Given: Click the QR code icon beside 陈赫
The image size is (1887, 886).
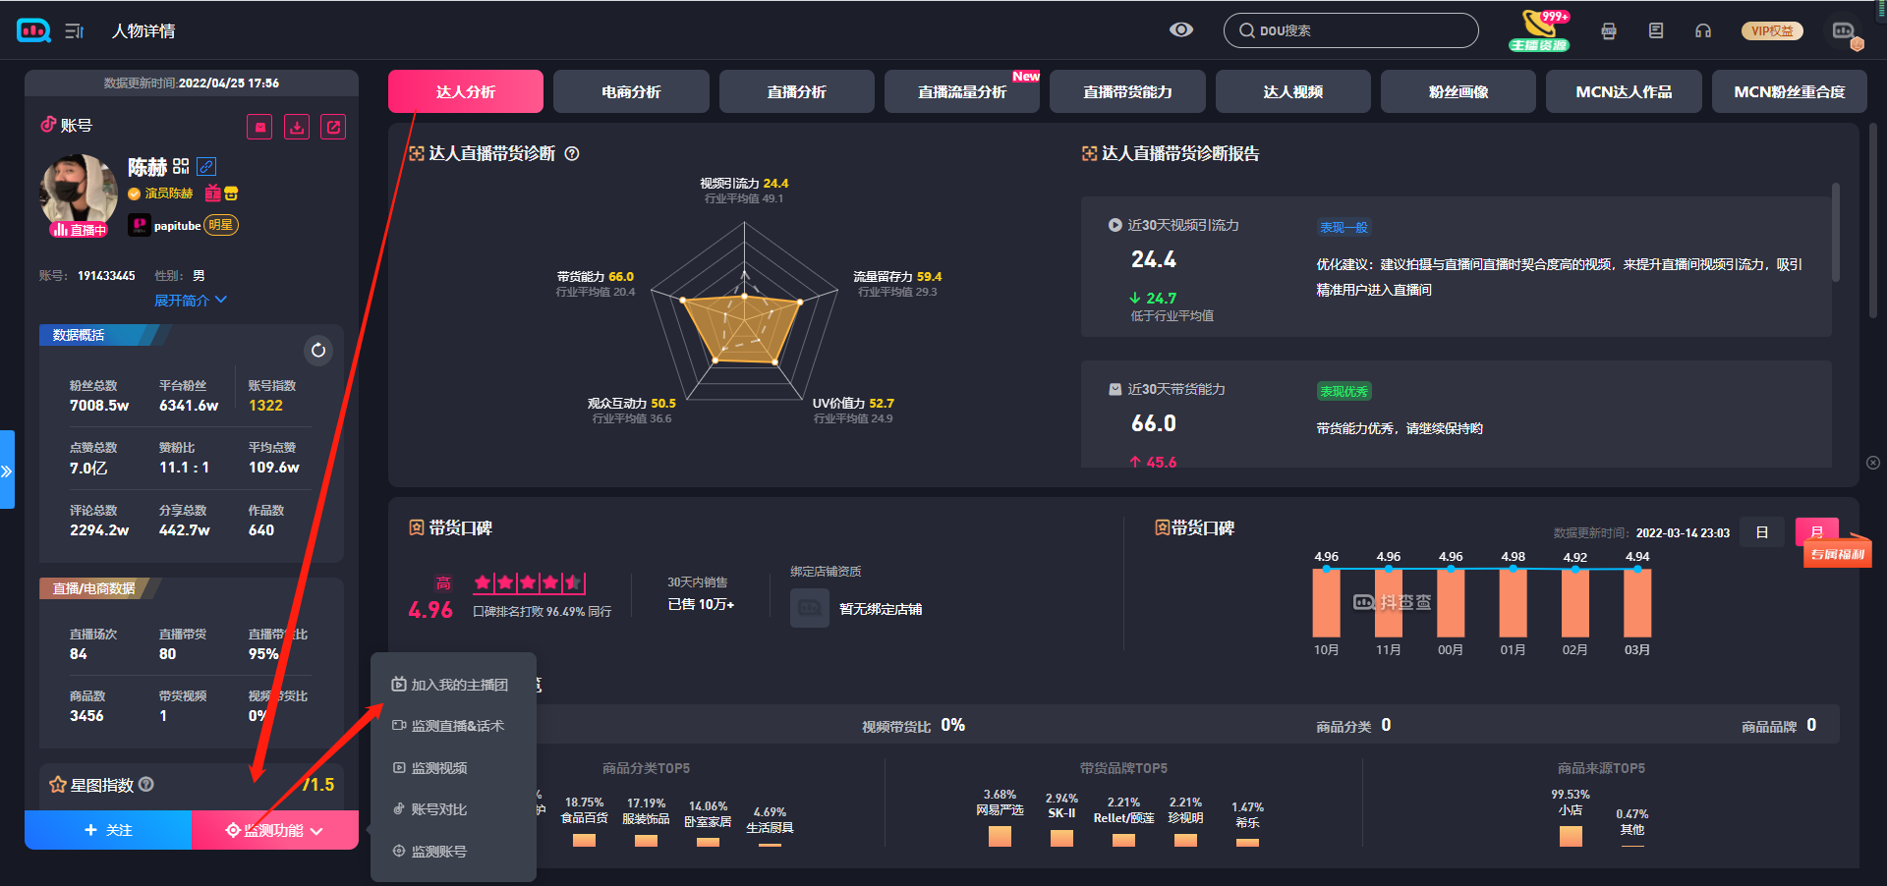Looking at the screenshot, I should pos(181,166).
